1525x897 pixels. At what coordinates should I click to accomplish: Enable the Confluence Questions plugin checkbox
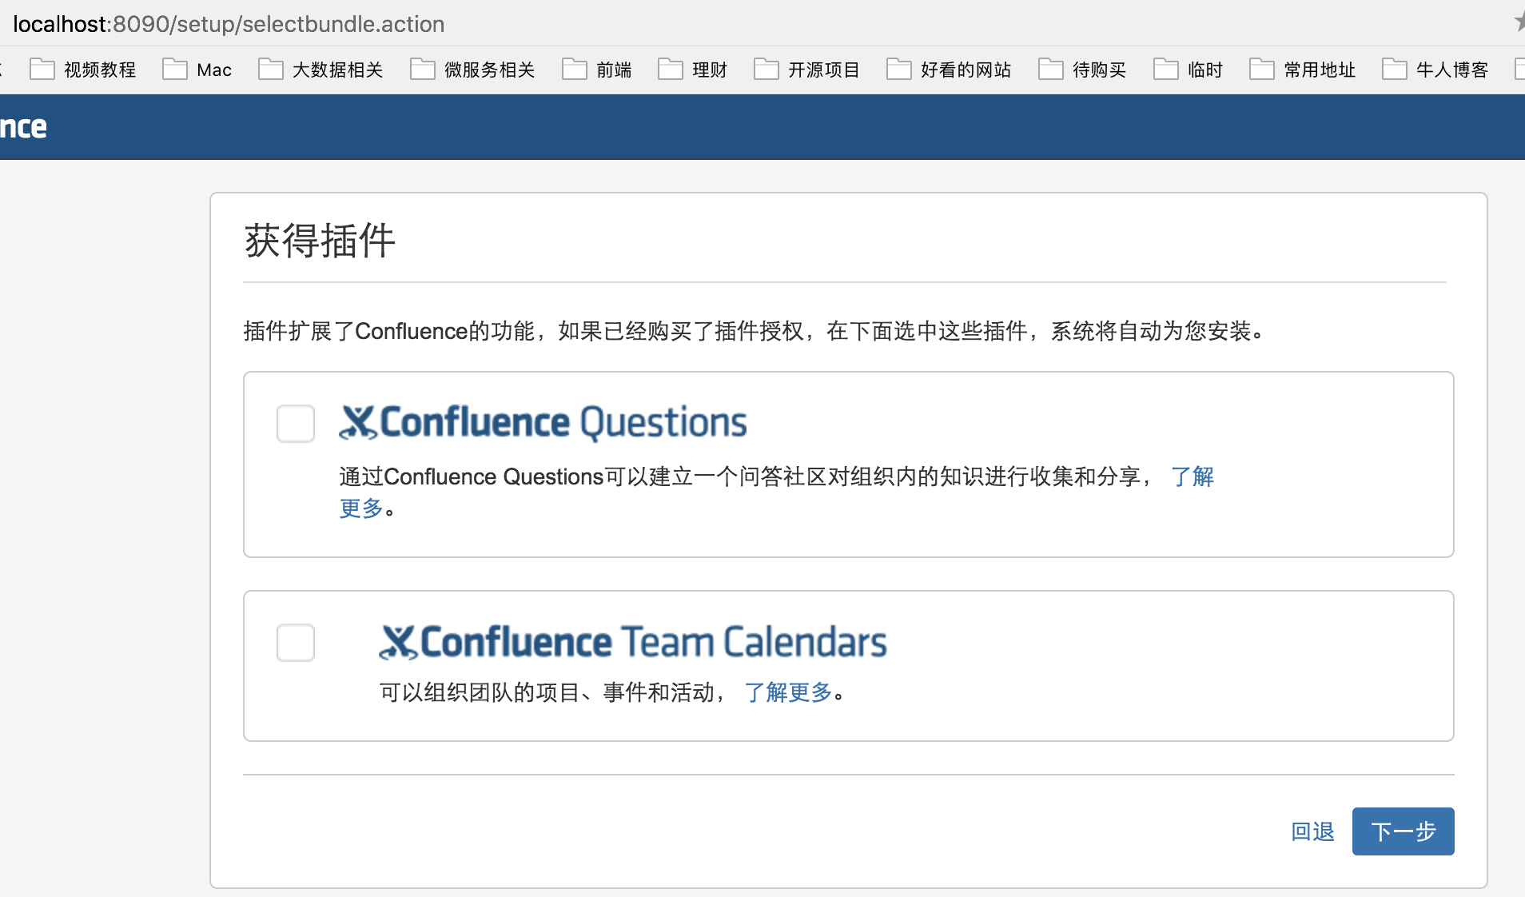tap(295, 424)
